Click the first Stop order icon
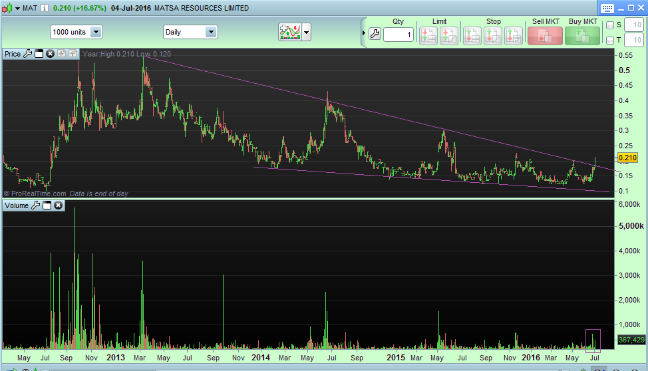 (x=472, y=36)
